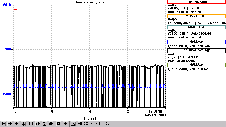Click the curve-between-lines display icon

pyautogui.click(x=73, y=124)
